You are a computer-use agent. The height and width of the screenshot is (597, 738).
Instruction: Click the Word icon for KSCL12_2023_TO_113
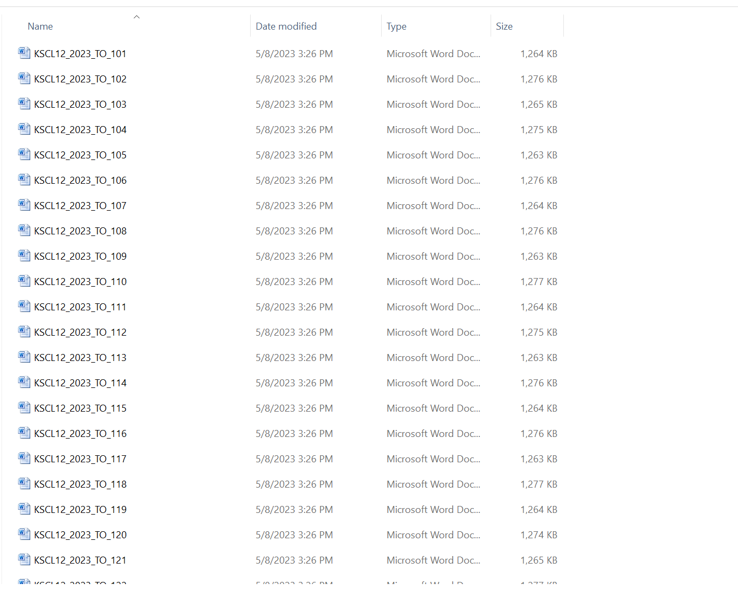pyautogui.click(x=24, y=357)
